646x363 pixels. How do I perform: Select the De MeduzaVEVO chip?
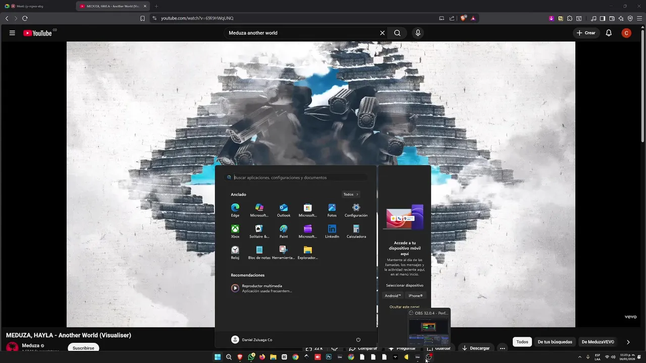pyautogui.click(x=598, y=342)
